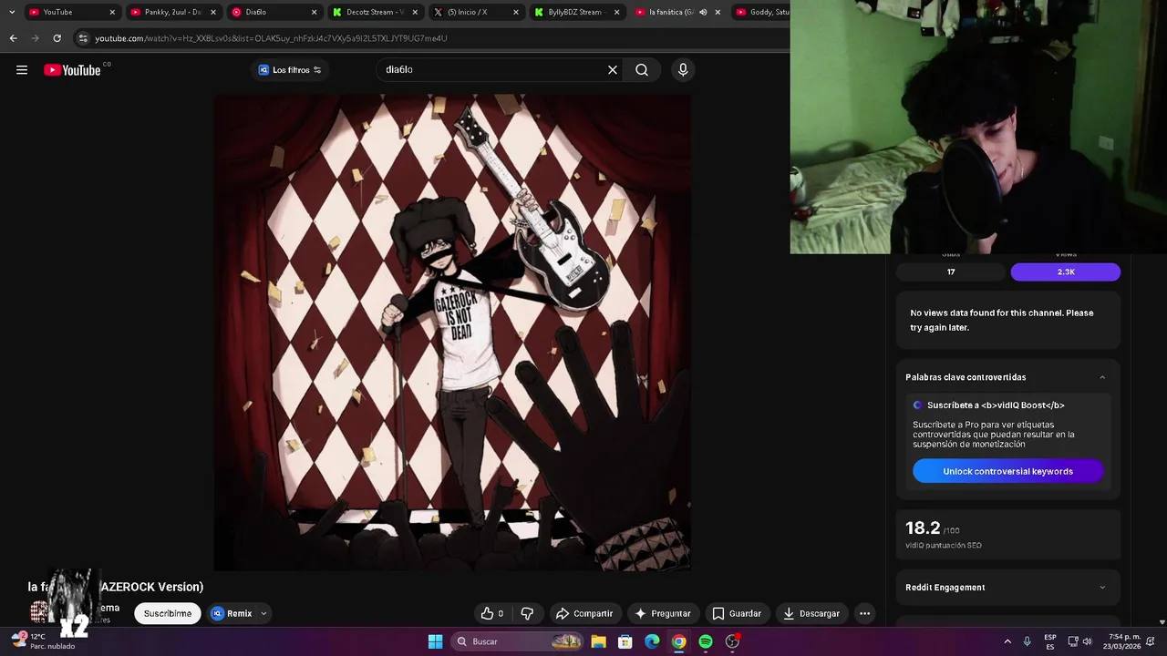Focus the YouTube search field 'dia6lo'
Screen dimensions: 1167x656
coord(492,70)
